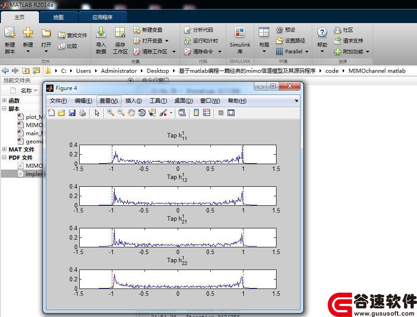
Task: Click 分析代码 analyze code
Action: pos(199,30)
